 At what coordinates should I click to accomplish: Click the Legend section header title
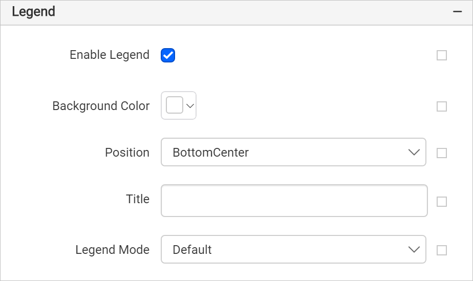tap(33, 12)
